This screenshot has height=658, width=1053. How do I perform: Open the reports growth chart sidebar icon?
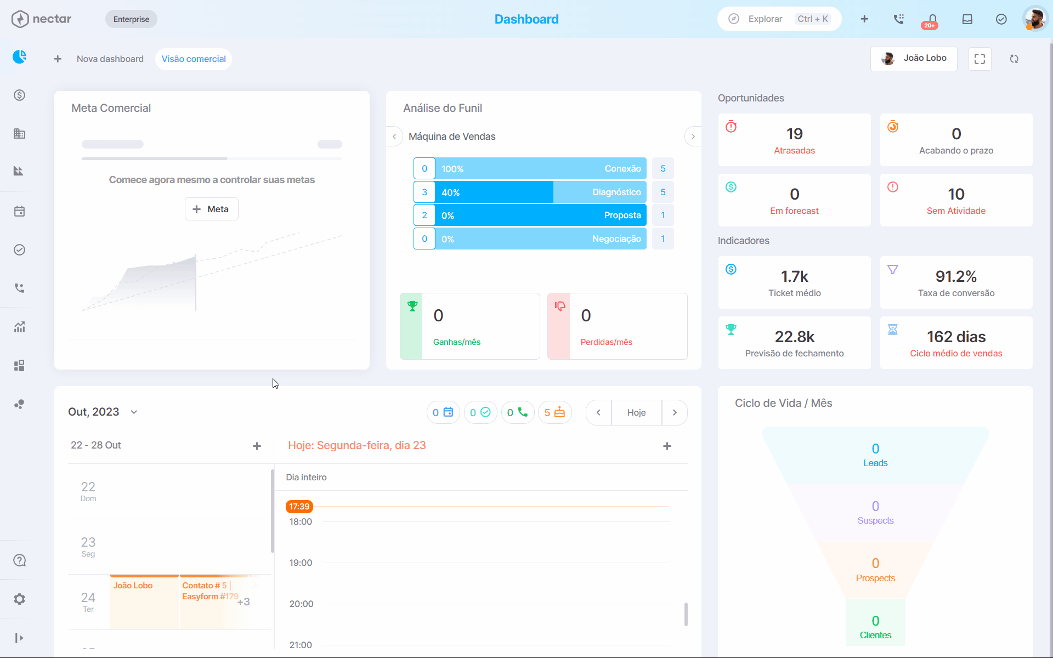click(20, 327)
